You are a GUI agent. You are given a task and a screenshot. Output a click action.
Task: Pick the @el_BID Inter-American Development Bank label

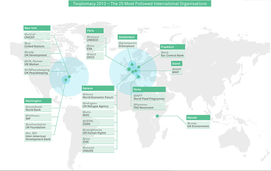click(x=38, y=136)
